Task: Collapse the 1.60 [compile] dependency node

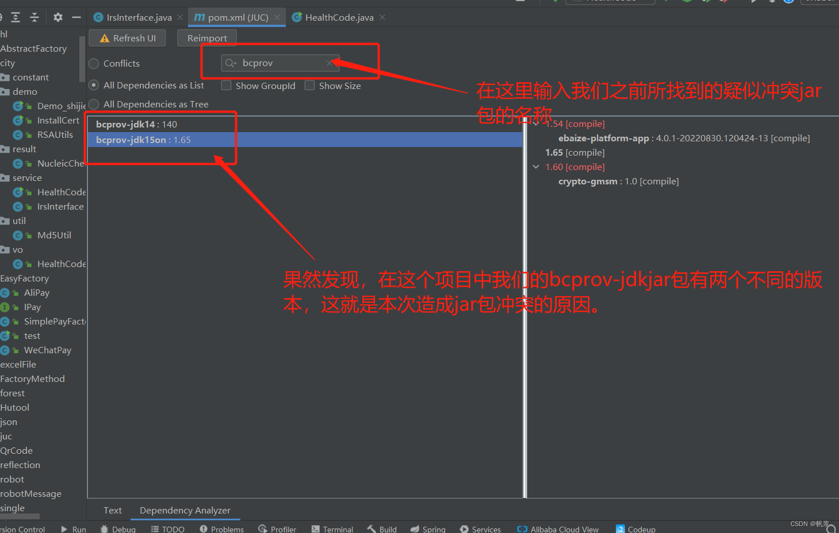Action: [536, 167]
